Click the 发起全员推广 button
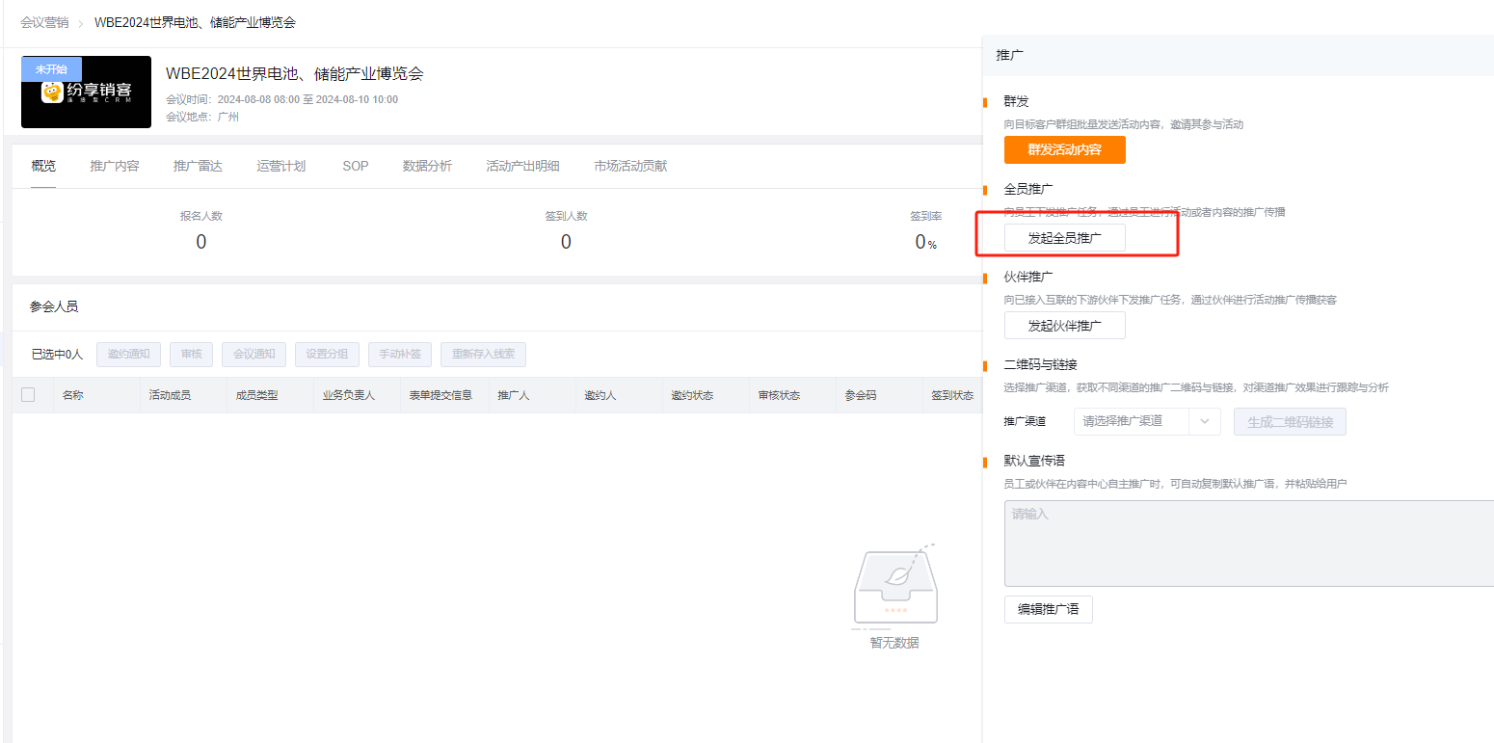The width and height of the screenshot is (1494, 743). pyautogui.click(x=1064, y=238)
